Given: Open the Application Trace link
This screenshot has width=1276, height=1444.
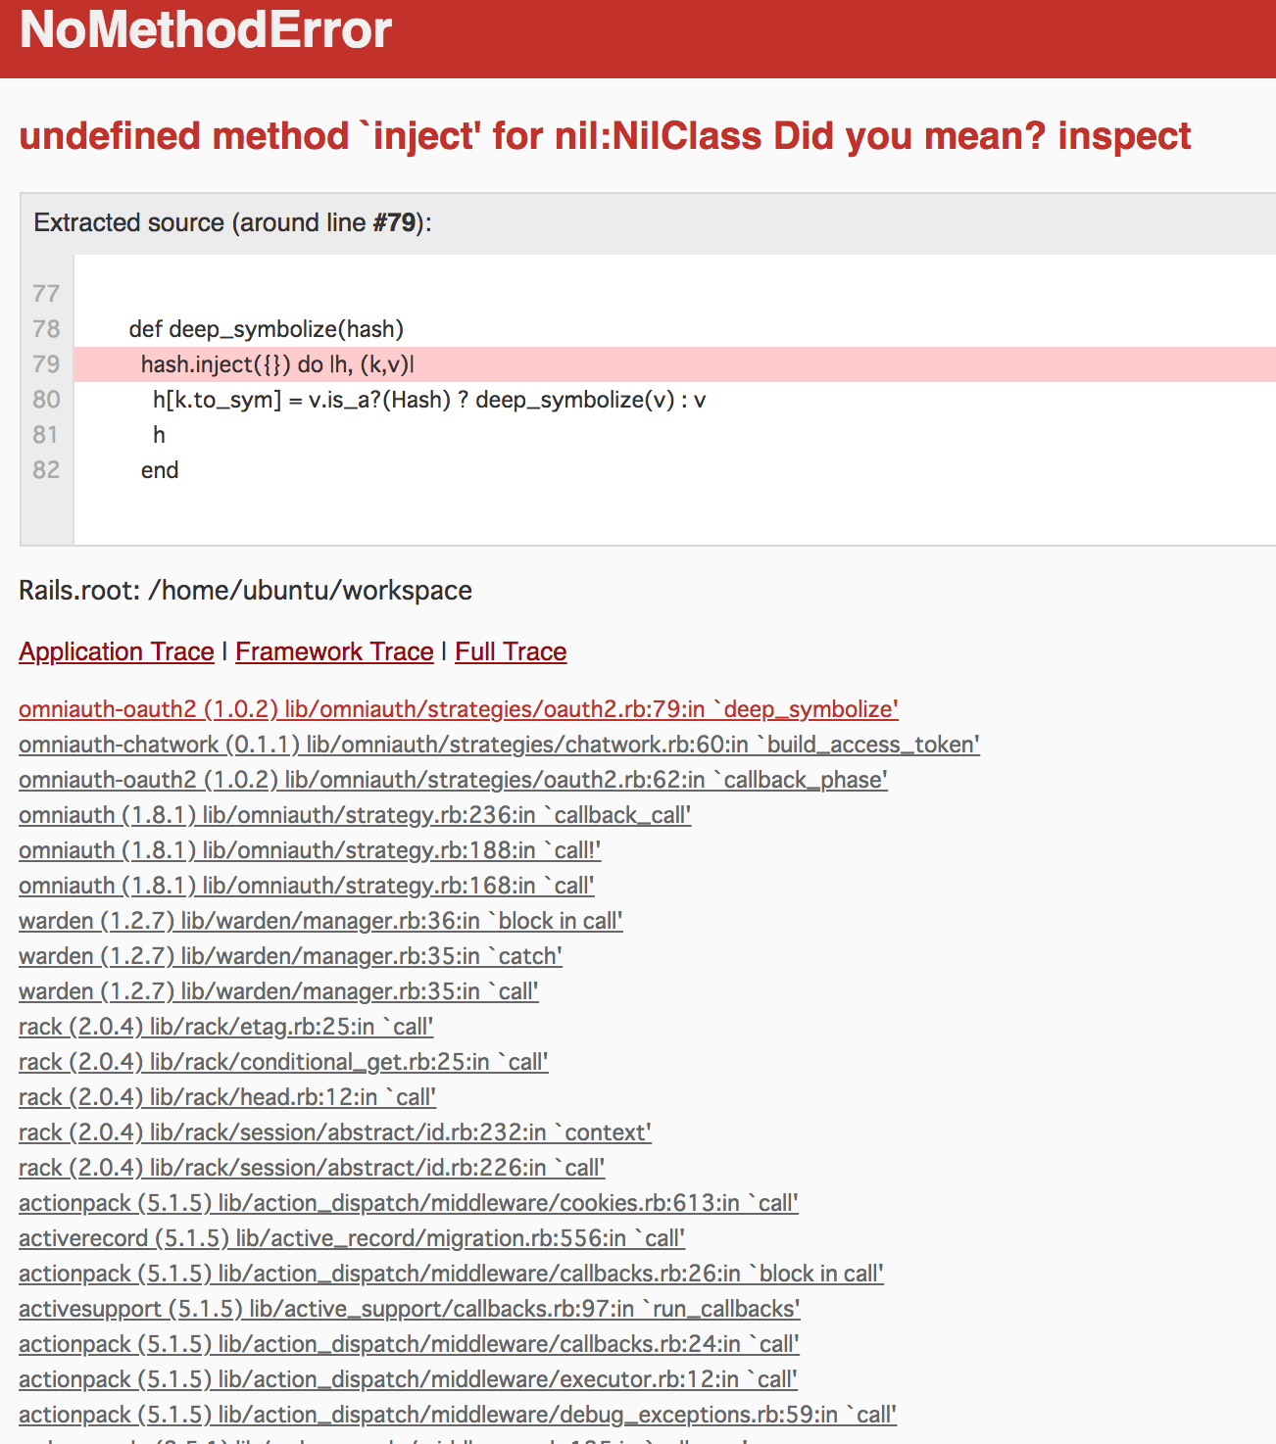Looking at the screenshot, I should [x=117, y=652].
